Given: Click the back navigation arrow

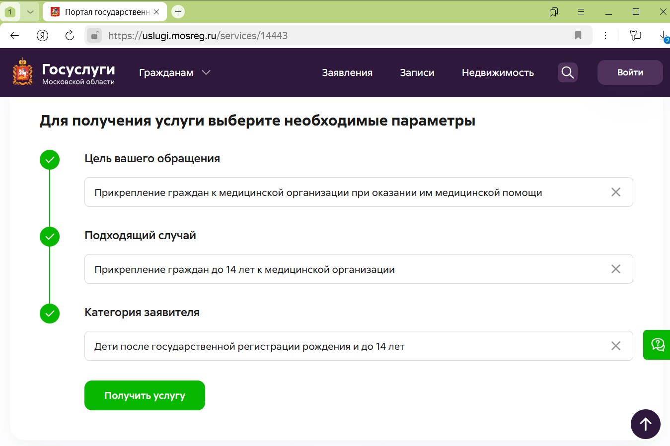Looking at the screenshot, I should coord(14,35).
